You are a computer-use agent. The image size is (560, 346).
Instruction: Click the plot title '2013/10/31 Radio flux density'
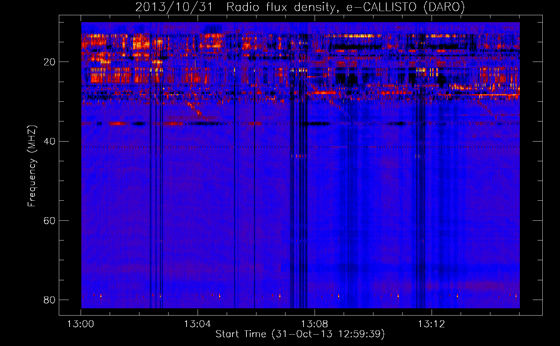(300, 7)
